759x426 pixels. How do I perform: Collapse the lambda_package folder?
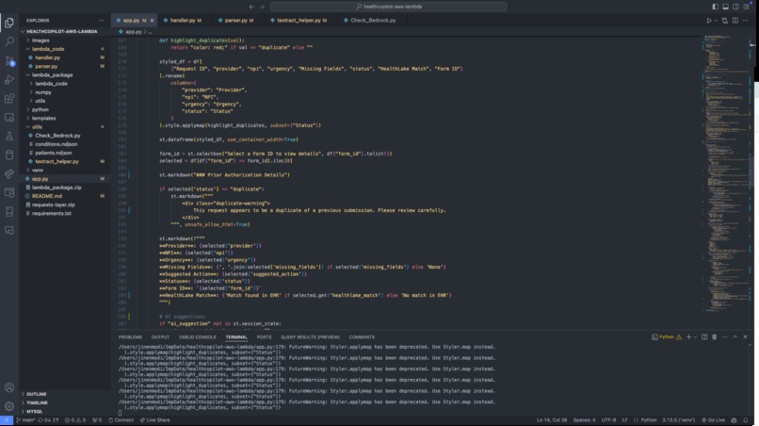point(53,75)
